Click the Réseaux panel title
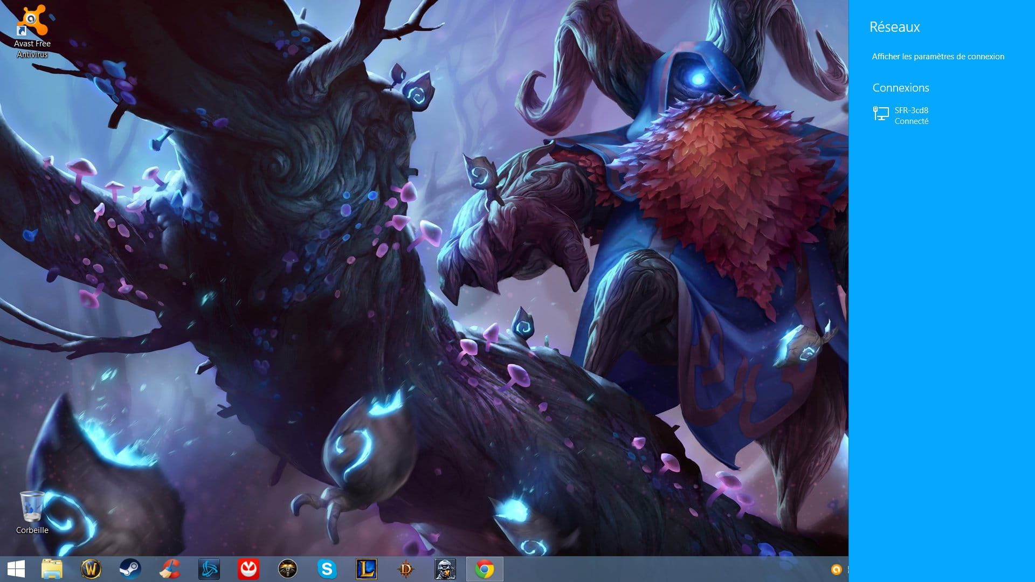The height and width of the screenshot is (582, 1035). click(x=895, y=27)
